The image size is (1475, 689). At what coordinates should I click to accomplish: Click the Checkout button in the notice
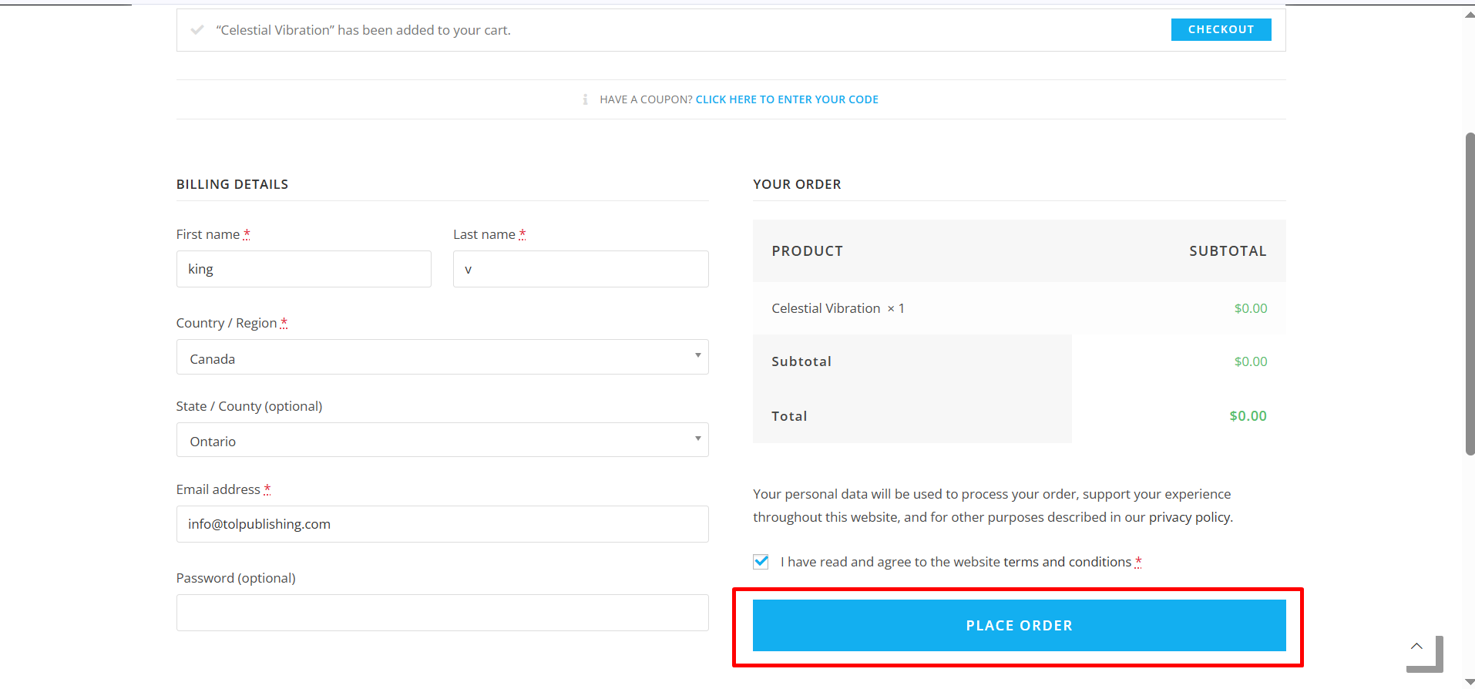pos(1221,29)
